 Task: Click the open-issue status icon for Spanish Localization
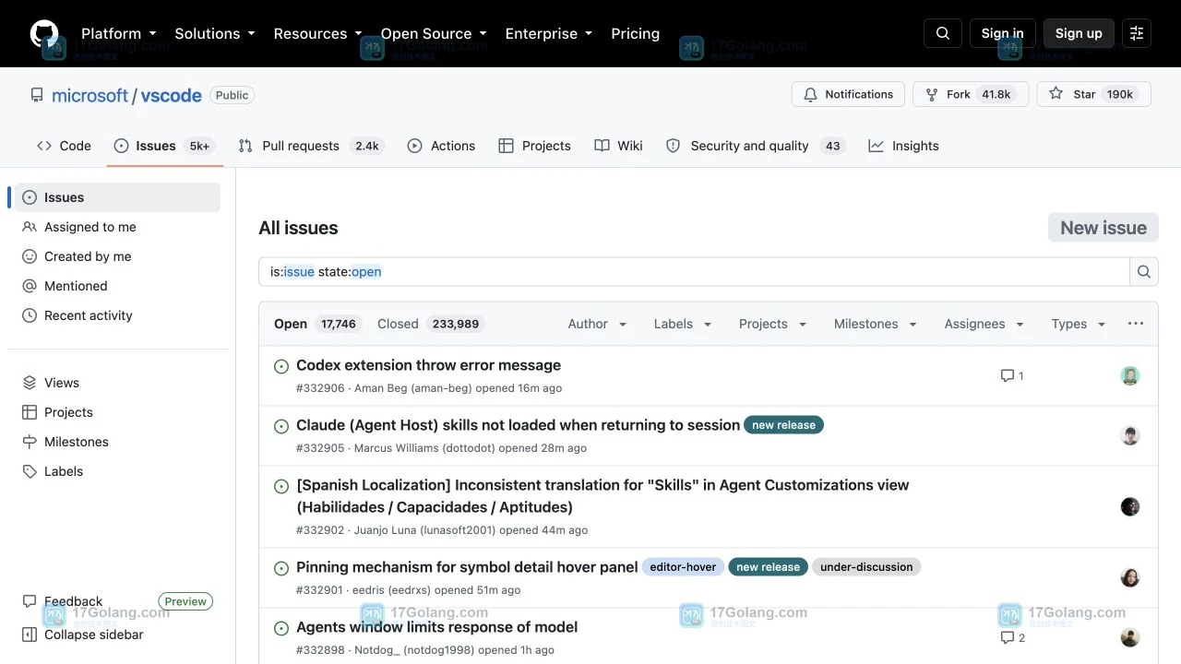[x=281, y=486]
